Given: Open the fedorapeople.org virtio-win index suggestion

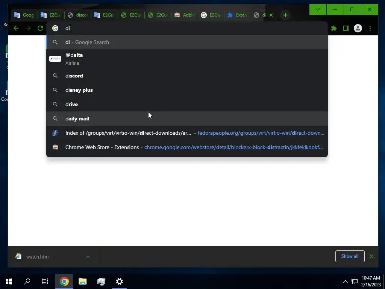Looking at the screenshot, I should pos(187,133).
